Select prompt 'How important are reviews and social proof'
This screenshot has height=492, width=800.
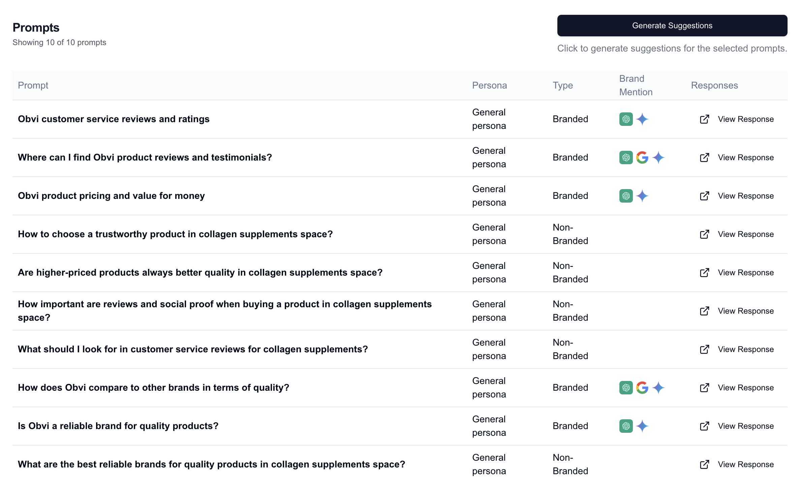click(x=225, y=311)
